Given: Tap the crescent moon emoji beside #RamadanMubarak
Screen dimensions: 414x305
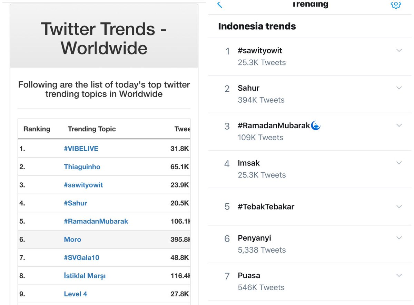Looking at the screenshot, I should 316,125.
